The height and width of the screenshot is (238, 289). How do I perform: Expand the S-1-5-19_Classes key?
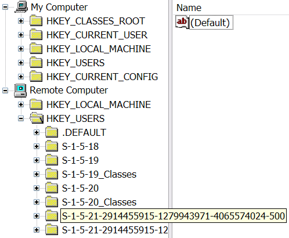[x=37, y=174]
